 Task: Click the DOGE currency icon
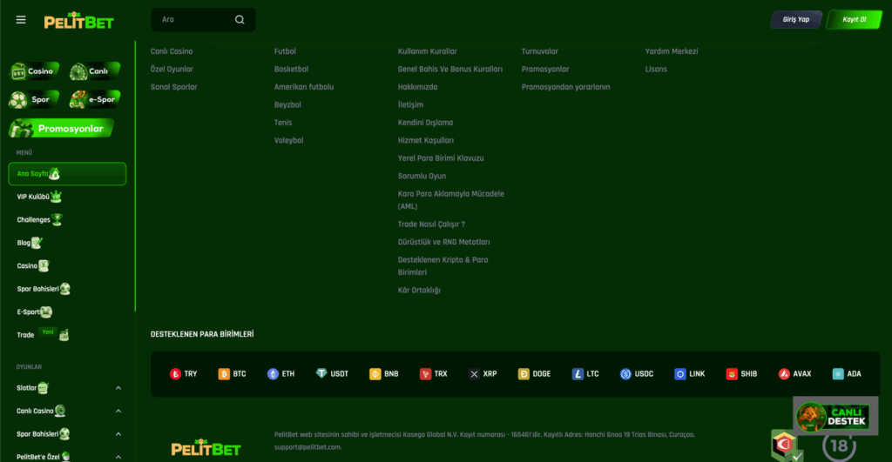click(x=524, y=374)
